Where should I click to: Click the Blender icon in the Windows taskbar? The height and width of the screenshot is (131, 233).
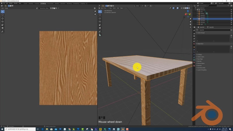(123, 129)
